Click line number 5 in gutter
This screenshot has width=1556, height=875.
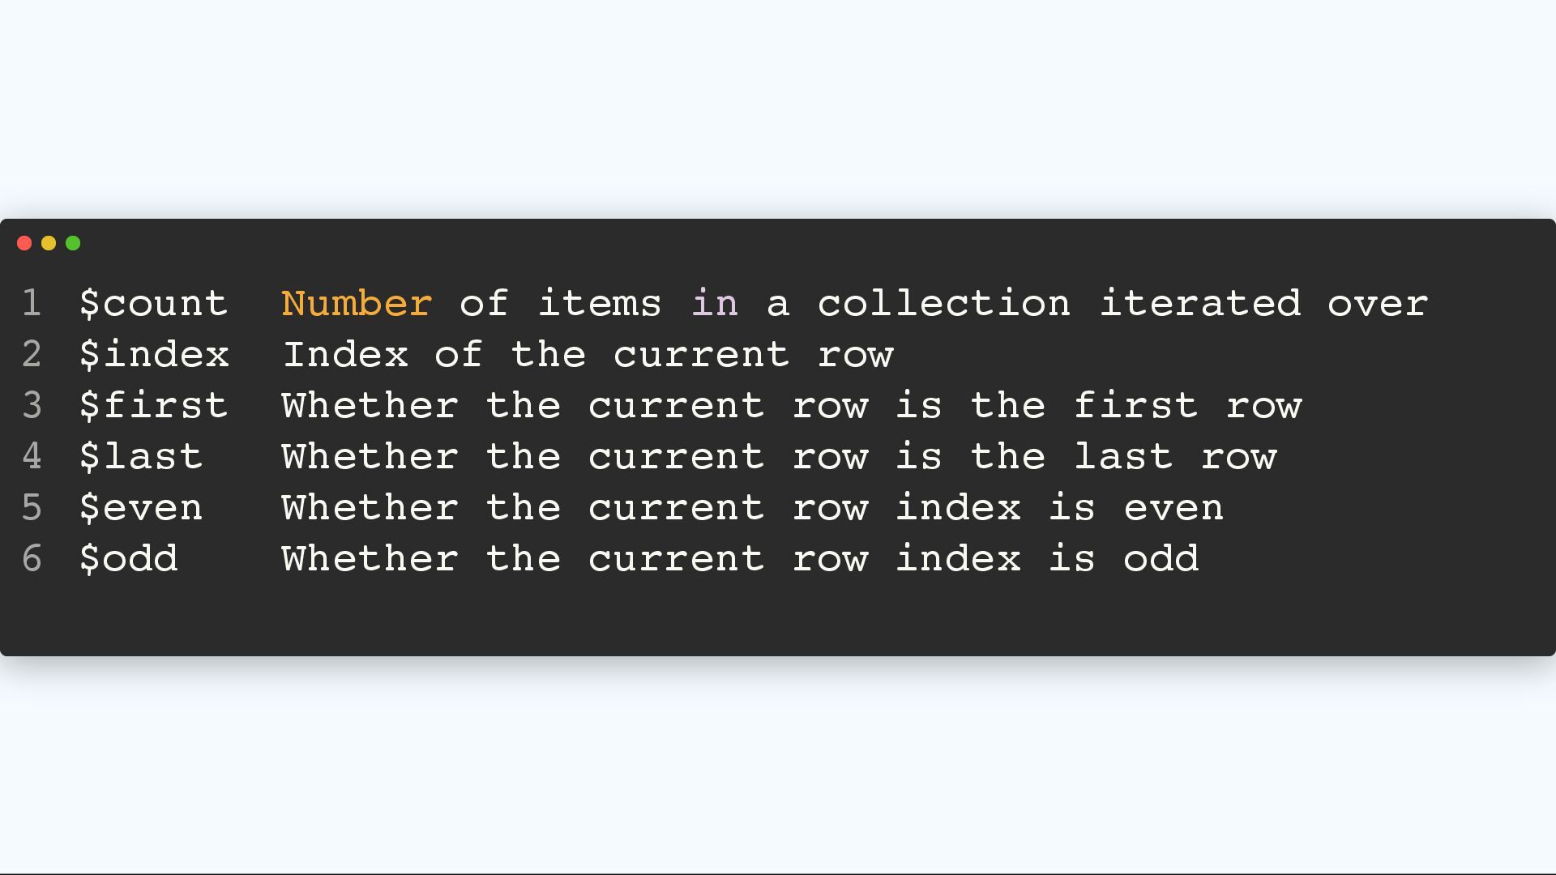pyautogui.click(x=32, y=508)
